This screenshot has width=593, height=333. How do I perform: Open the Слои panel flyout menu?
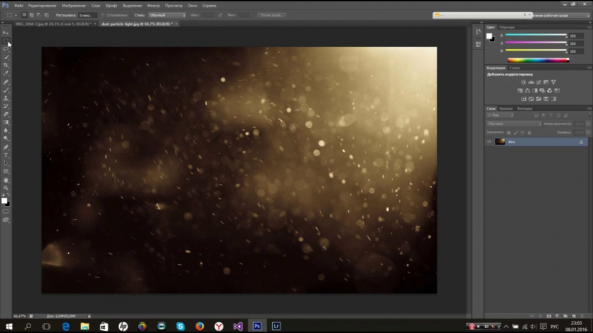tap(589, 108)
